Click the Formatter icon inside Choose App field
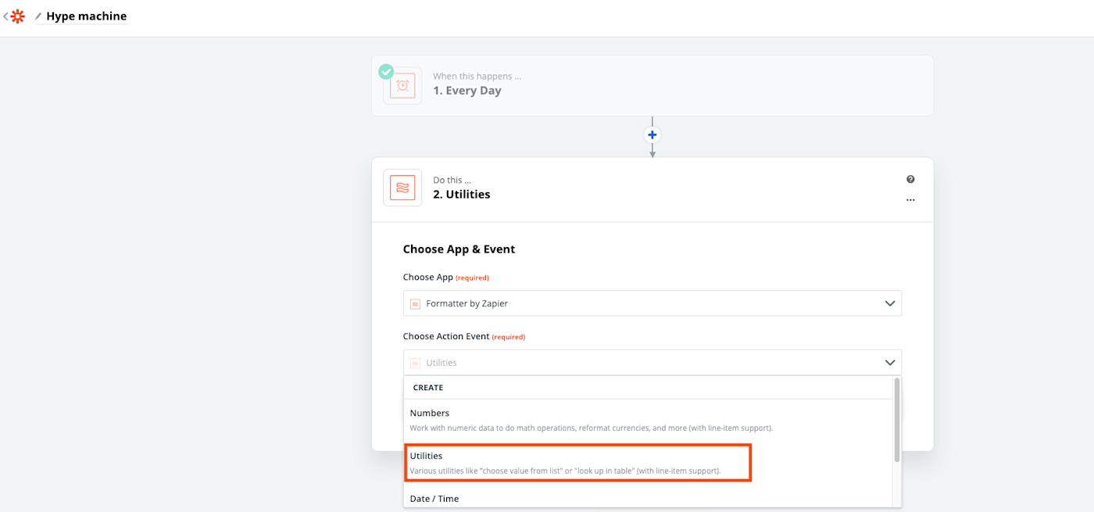 (x=416, y=304)
